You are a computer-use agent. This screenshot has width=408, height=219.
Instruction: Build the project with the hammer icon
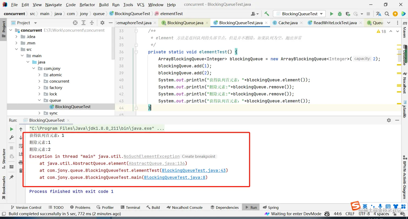click(267, 14)
